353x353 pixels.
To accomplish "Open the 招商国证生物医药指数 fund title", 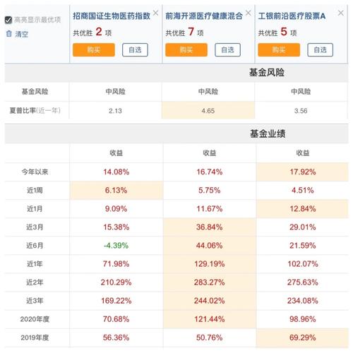I will [112, 16].
